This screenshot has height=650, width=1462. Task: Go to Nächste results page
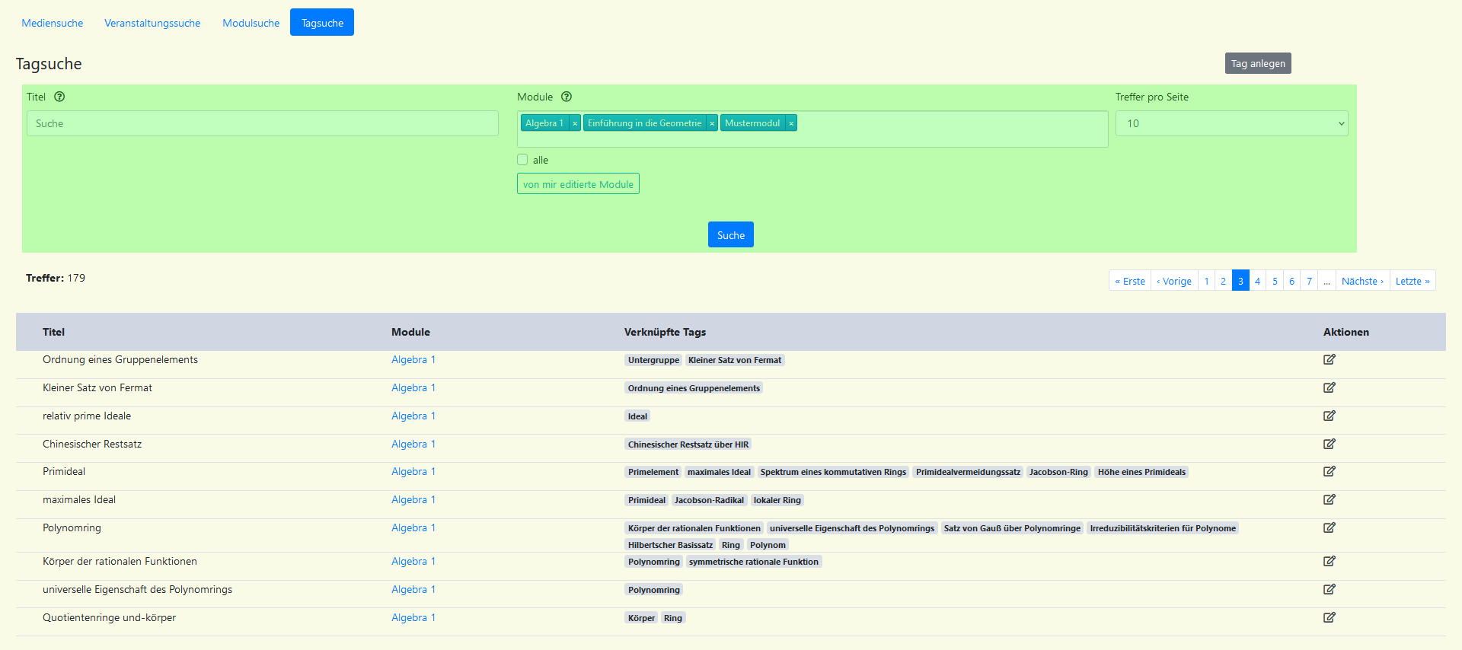1362,281
